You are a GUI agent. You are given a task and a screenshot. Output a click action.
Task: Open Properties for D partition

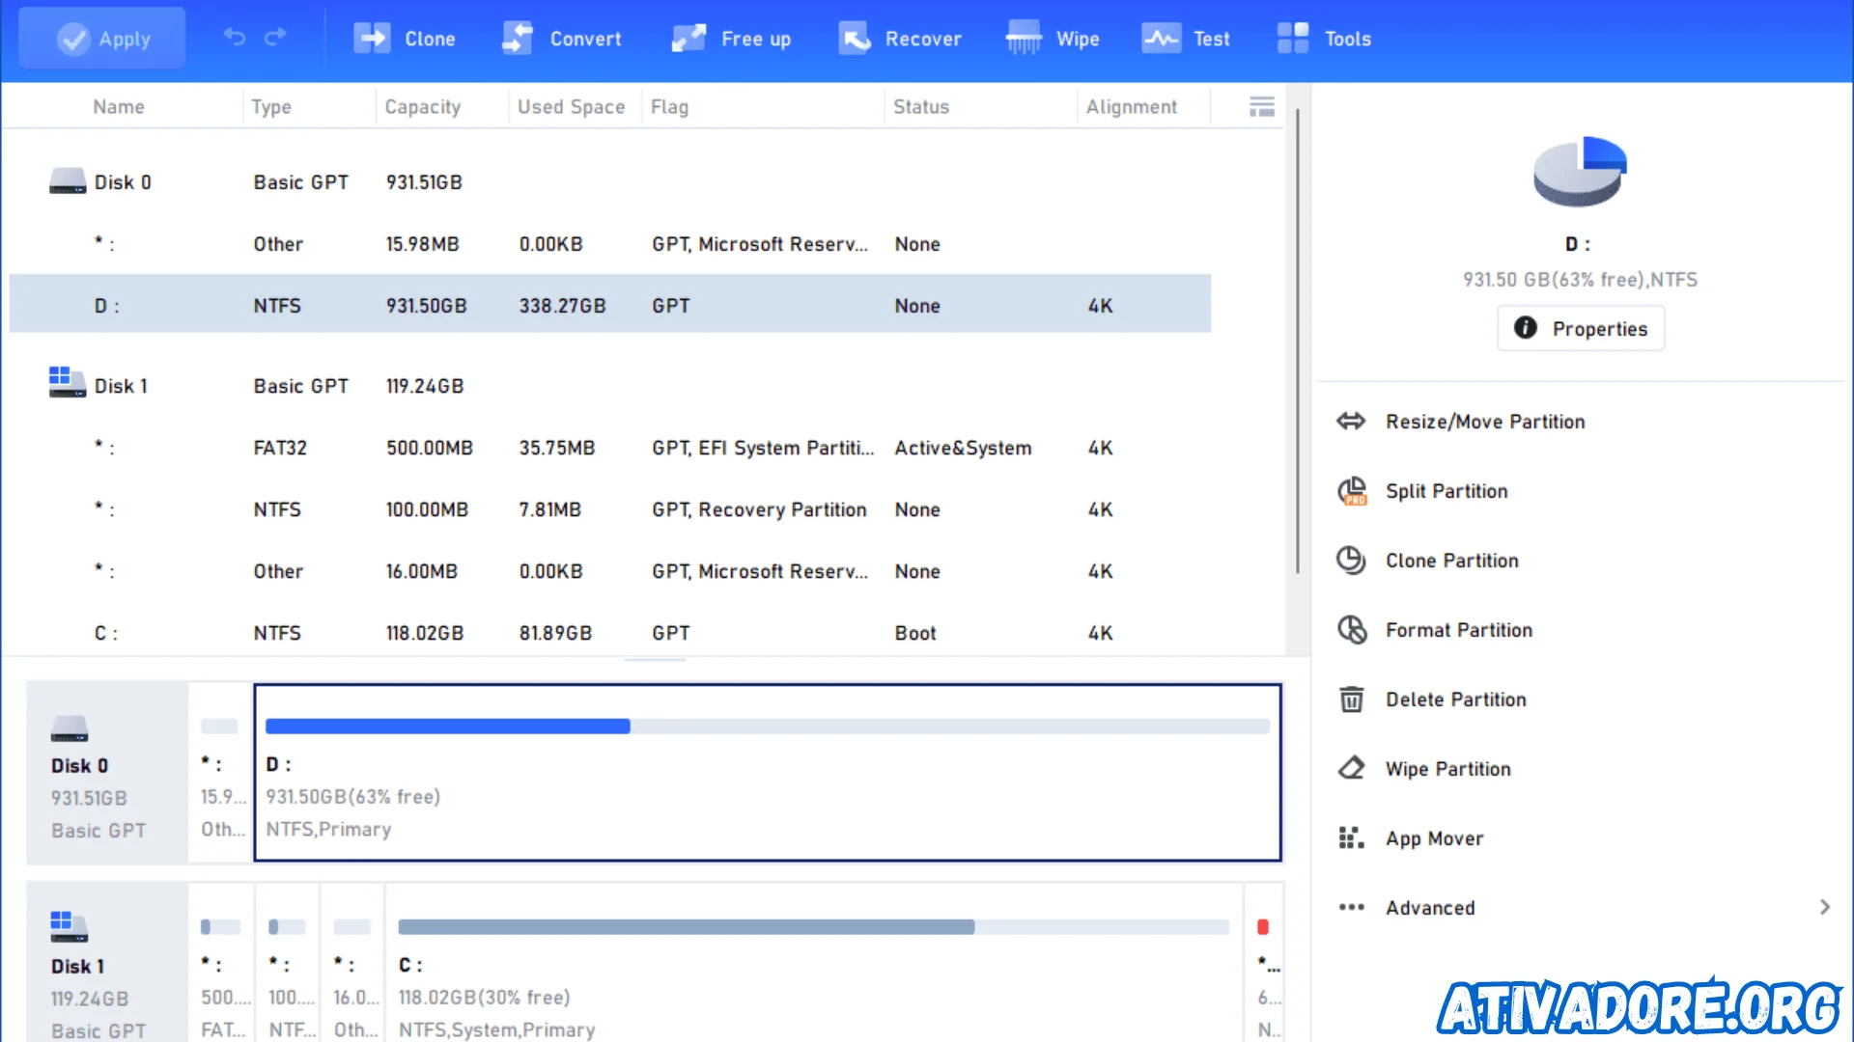pos(1579,330)
